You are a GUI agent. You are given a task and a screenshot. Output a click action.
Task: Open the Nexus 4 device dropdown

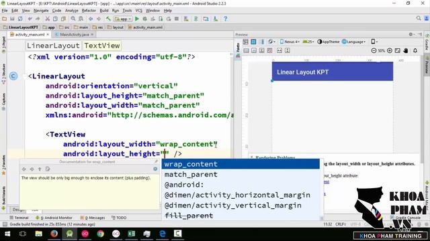(290, 42)
